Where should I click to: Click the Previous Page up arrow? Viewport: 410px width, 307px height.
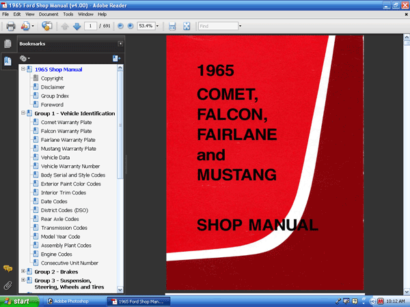click(x=65, y=26)
